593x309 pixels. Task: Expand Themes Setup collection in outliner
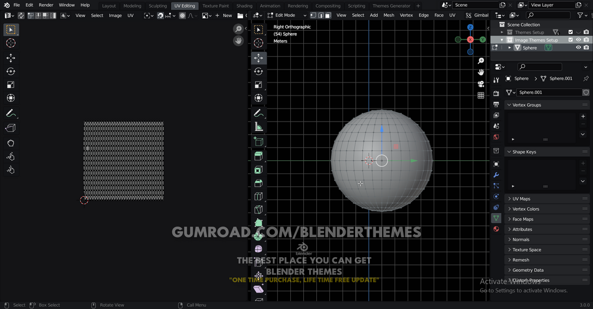pos(502,32)
